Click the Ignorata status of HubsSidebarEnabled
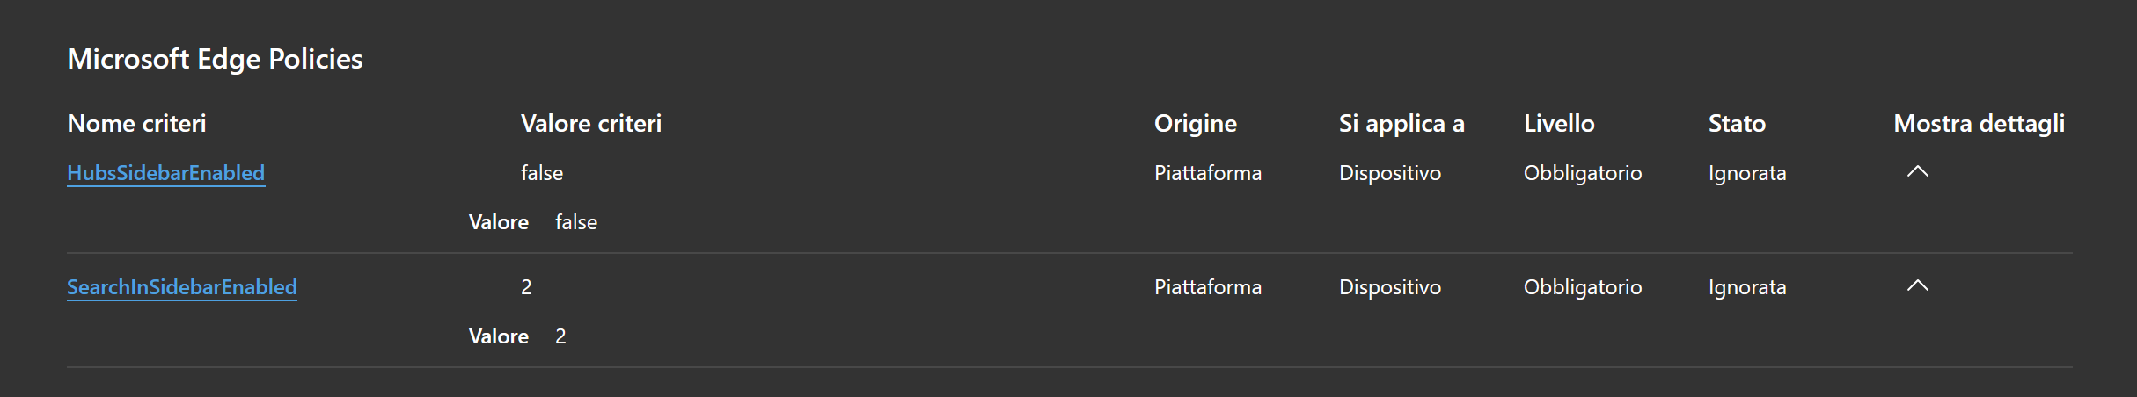Screen dimensions: 2137x397 pyautogui.click(x=1746, y=173)
